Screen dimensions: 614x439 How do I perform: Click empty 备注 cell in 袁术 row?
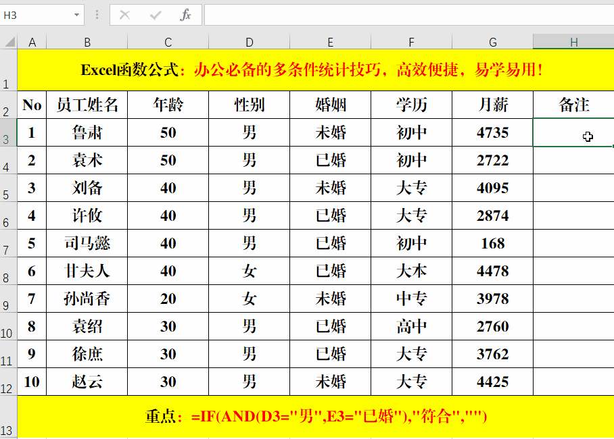click(573, 161)
